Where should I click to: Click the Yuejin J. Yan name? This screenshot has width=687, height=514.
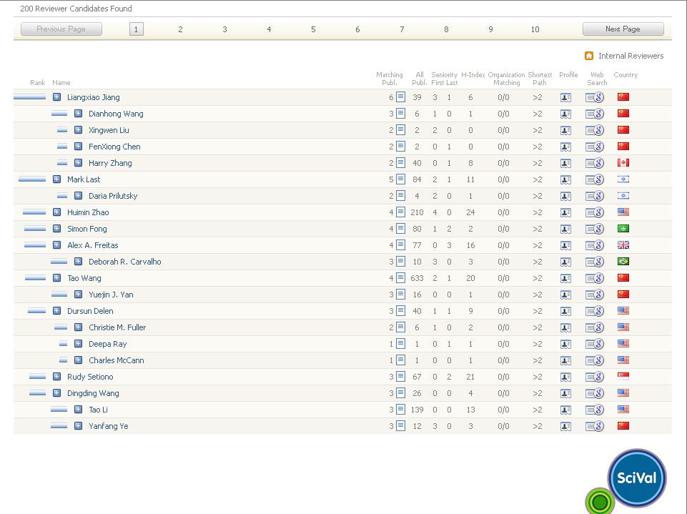[111, 295]
